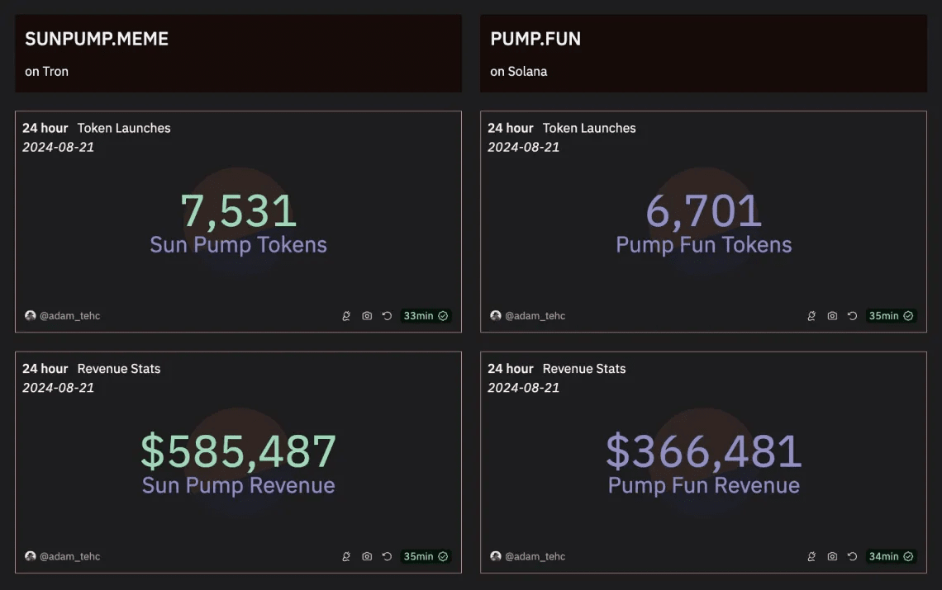Screen dimensions: 942x590
Task: Click @adam_tehc link under Sun Pump Revenue
Action: [69, 557]
